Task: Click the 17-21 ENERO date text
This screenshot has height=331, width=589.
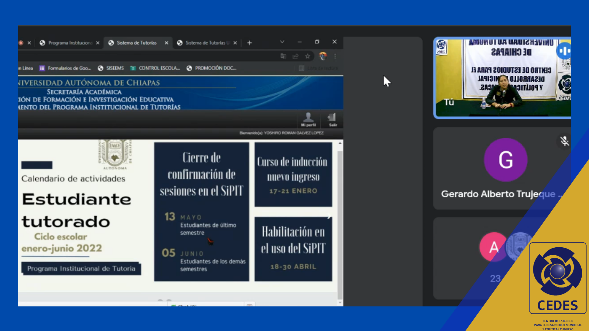Action: click(x=293, y=191)
